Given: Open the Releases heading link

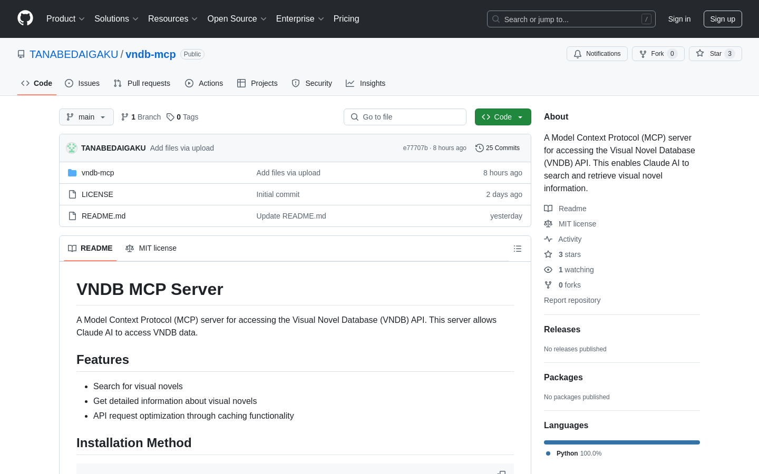Looking at the screenshot, I should point(562,330).
